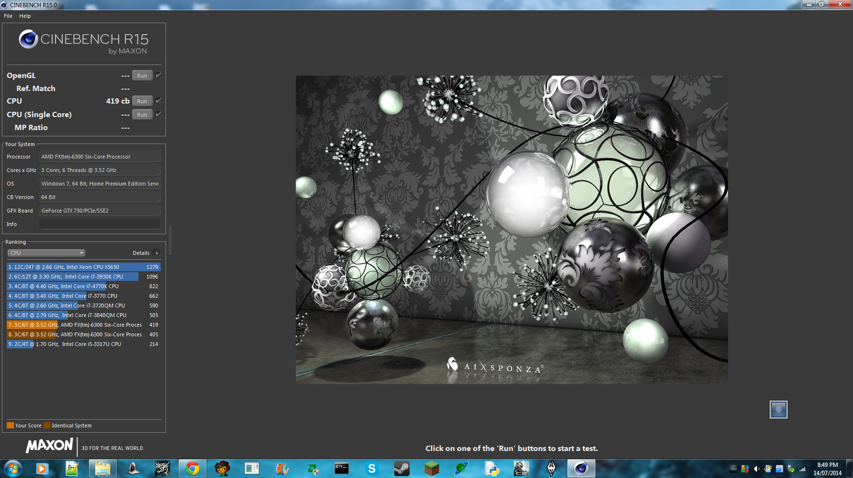Launch Minecraft from the taskbar
This screenshot has width=853, height=478.
(431, 468)
